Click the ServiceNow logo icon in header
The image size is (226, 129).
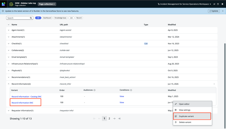pyautogui.click(x=3, y=4)
